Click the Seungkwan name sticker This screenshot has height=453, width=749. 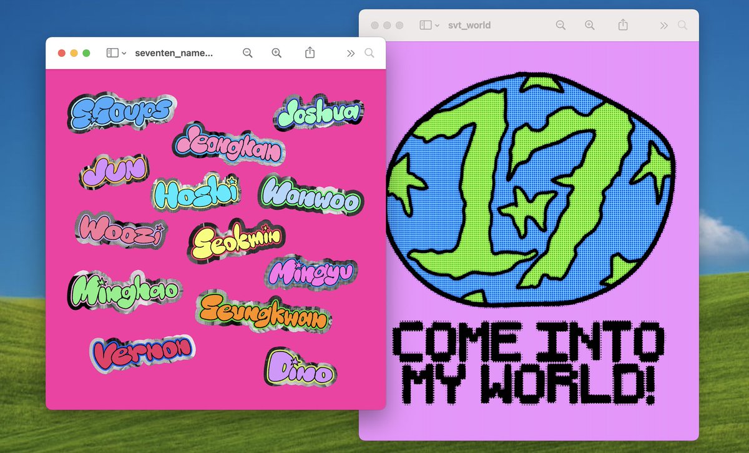[x=263, y=312]
